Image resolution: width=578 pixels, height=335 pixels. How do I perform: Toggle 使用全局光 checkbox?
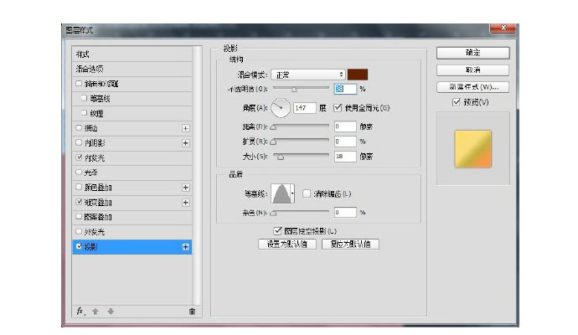[338, 107]
